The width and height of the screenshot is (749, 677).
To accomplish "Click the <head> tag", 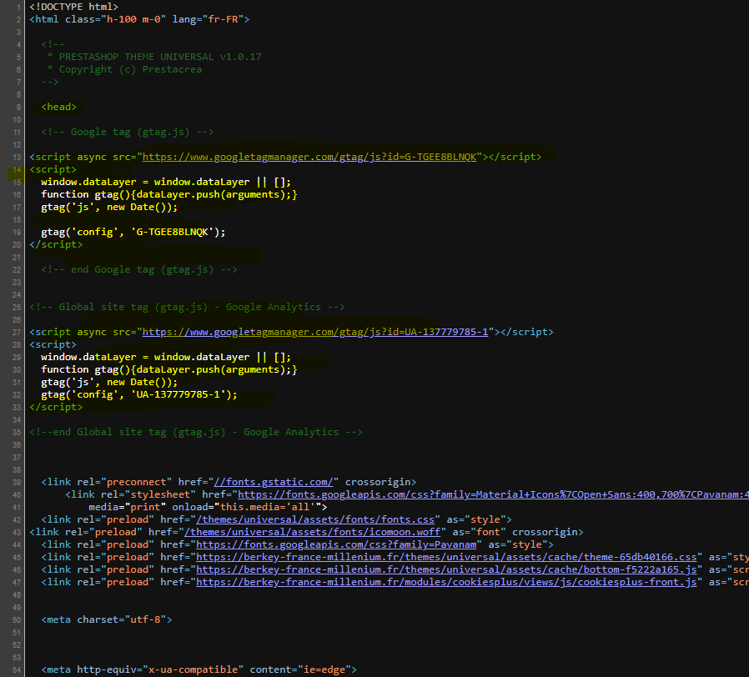I will point(58,107).
